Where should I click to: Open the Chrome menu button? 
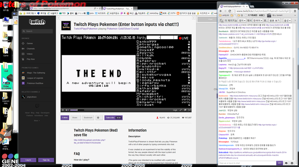(x=295, y=11)
